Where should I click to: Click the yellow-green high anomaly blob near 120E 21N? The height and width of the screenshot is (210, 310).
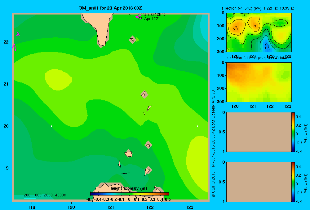(x=58, y=80)
